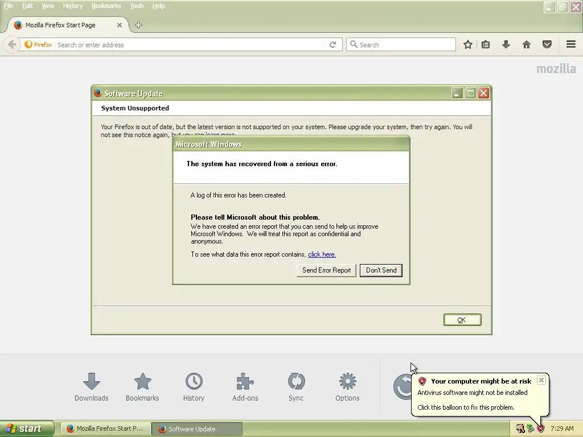
Task: Save to Pocket icon
Action: coord(547,44)
